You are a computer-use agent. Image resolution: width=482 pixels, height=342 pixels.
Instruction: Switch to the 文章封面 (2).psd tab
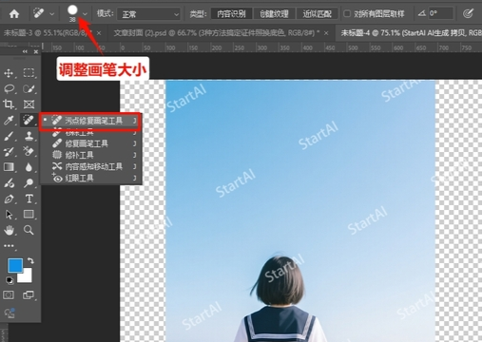click(217, 32)
